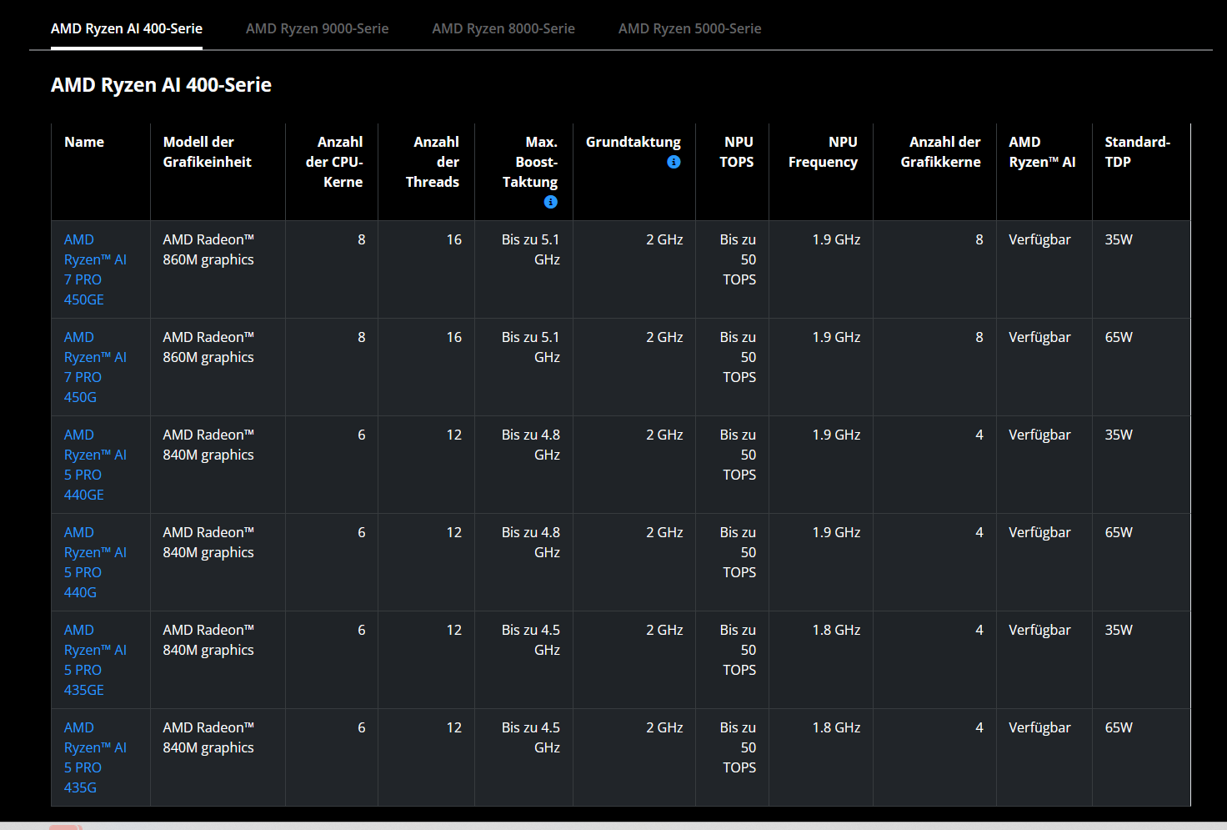Click threads value "16" in the 450GE row
This screenshot has height=830, width=1227.
(x=454, y=239)
